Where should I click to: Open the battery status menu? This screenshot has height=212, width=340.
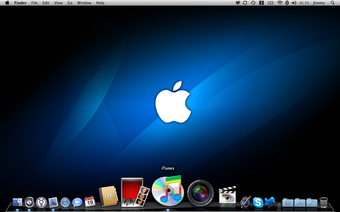(271, 3)
